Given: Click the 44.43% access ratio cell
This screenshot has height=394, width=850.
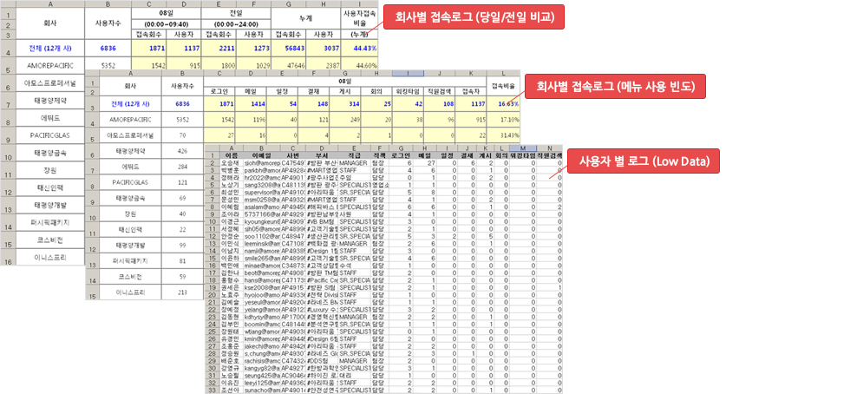Looking at the screenshot, I should (360, 49).
